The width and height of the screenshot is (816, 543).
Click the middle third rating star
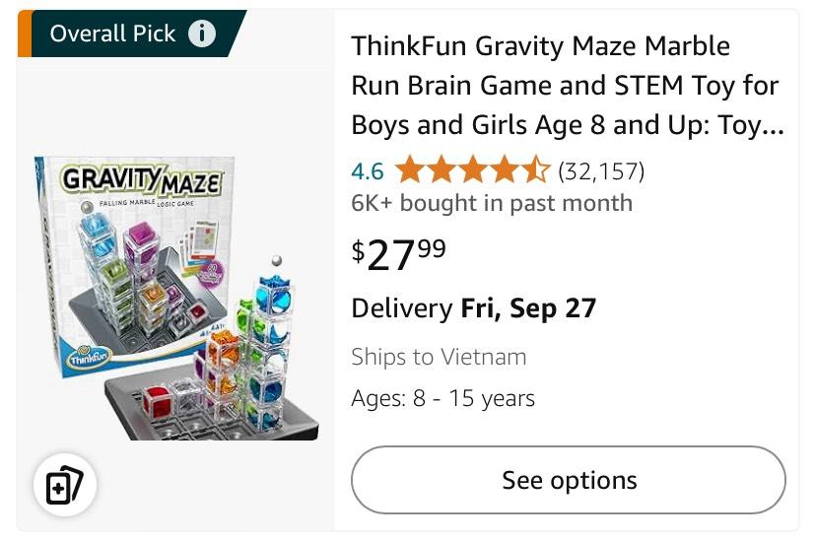click(x=472, y=171)
